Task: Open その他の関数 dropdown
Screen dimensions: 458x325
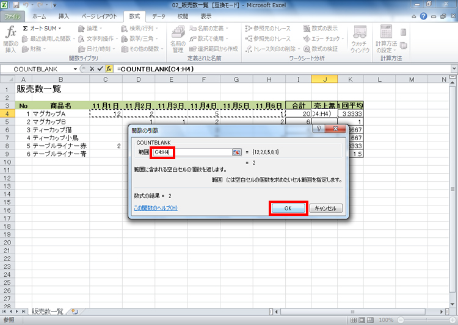Action: coord(142,49)
